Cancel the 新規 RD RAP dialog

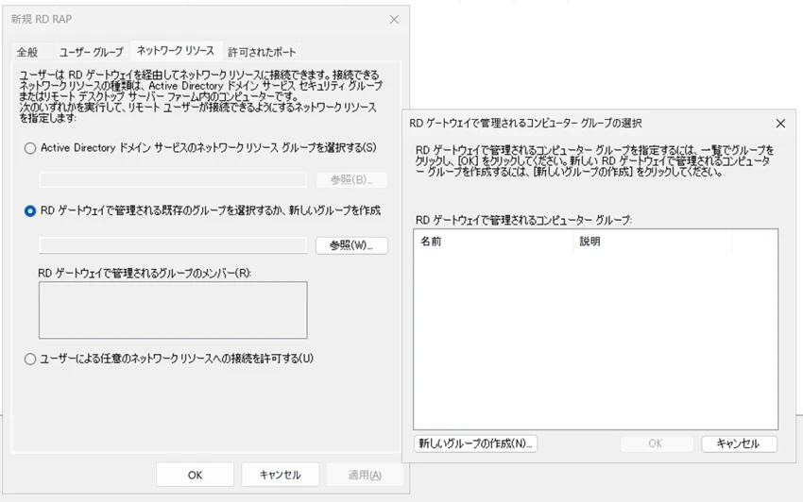[x=281, y=475]
